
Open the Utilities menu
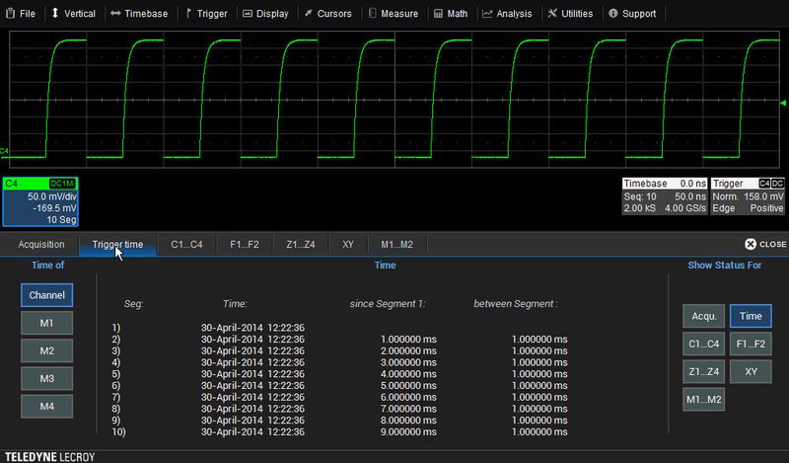point(570,14)
